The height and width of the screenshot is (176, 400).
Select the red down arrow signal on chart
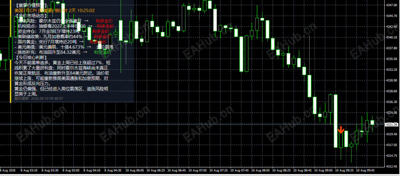pyautogui.click(x=341, y=130)
